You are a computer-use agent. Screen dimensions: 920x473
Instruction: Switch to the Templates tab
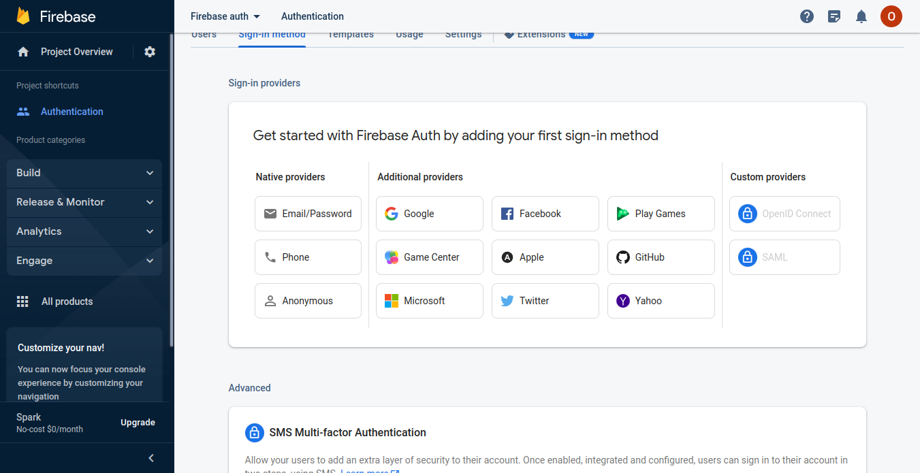point(351,35)
